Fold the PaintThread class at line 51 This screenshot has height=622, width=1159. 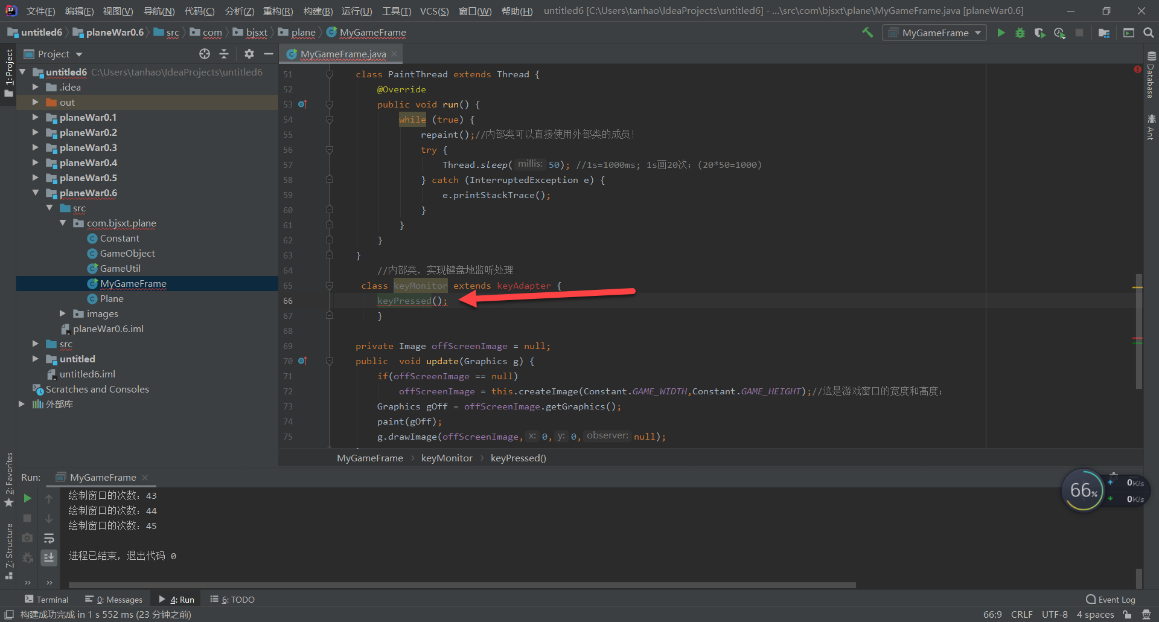point(330,74)
